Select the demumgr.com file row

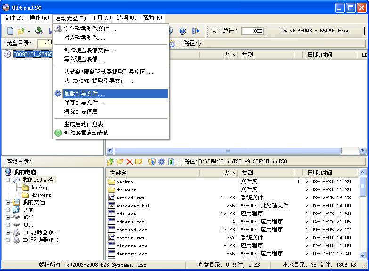232,254
